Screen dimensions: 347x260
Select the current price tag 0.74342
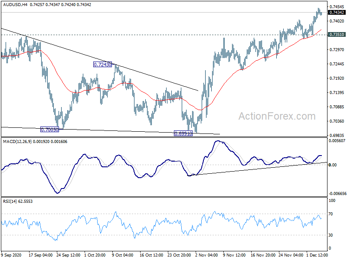tap(337, 13)
